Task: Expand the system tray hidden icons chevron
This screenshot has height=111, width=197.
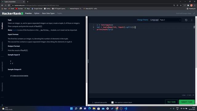Action: click(171, 109)
